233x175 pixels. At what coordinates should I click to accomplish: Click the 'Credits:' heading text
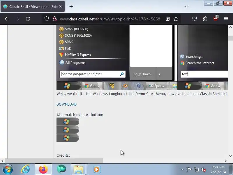pyautogui.click(x=63, y=155)
